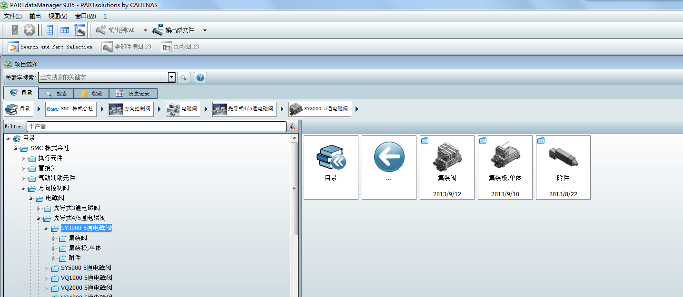The width and height of the screenshot is (683, 297).
Task: Open the 附件 thumbnail dated 2013/8/22
Action: (563, 167)
